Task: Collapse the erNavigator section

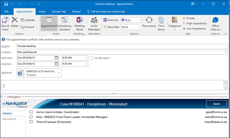Action: click(x=2, y=97)
